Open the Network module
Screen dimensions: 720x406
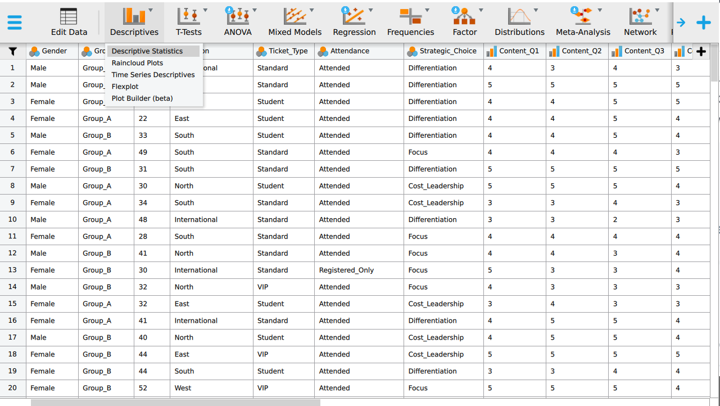tap(640, 22)
